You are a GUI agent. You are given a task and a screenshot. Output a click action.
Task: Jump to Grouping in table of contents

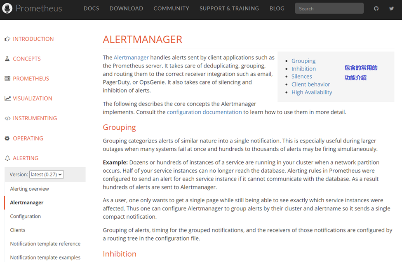point(303,61)
